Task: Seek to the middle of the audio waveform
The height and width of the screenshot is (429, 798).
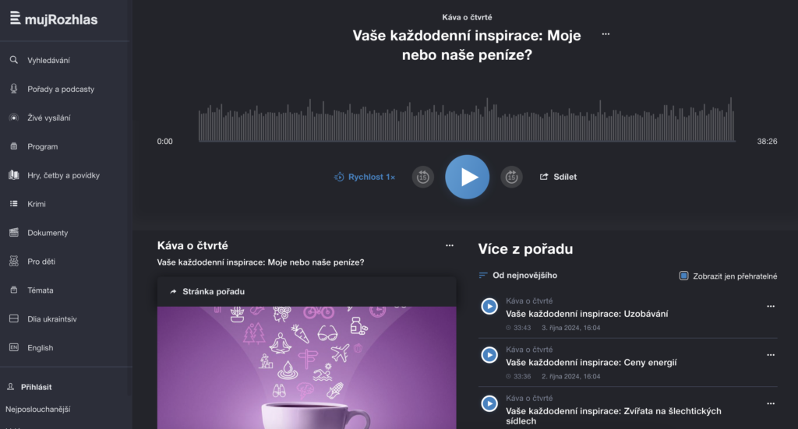Action: [x=466, y=121]
